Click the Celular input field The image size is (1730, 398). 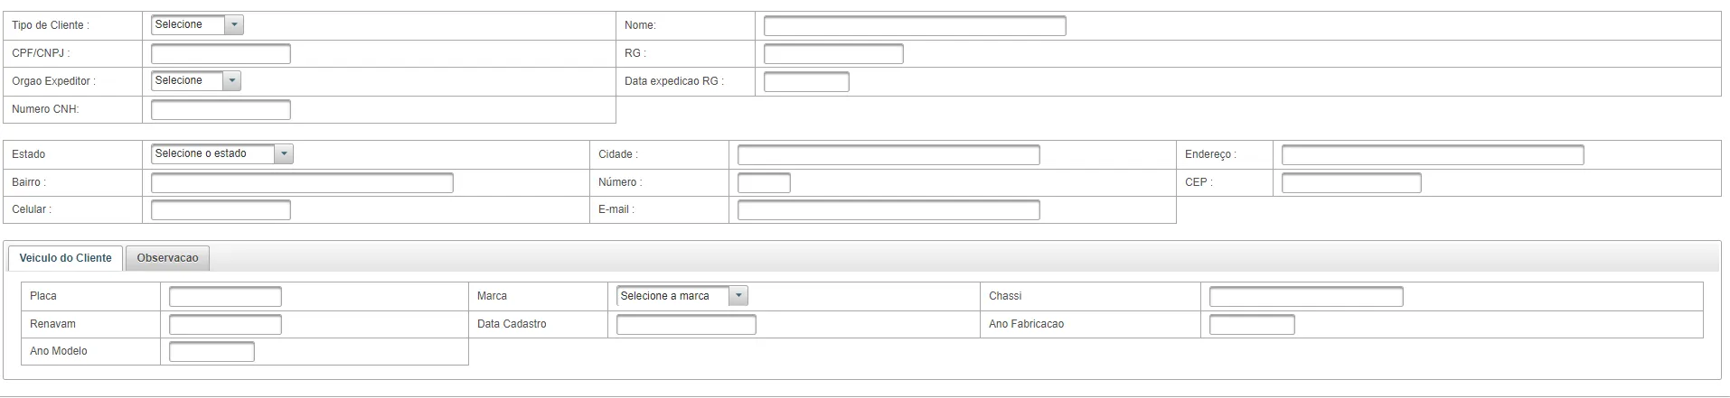coord(221,210)
